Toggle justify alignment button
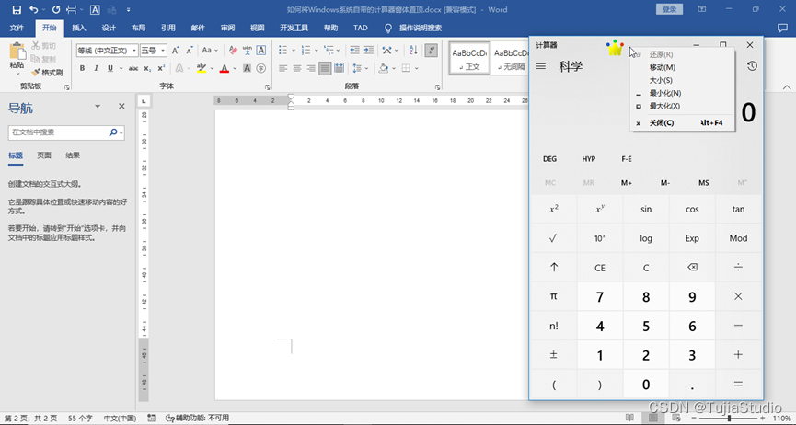 tap(326, 68)
